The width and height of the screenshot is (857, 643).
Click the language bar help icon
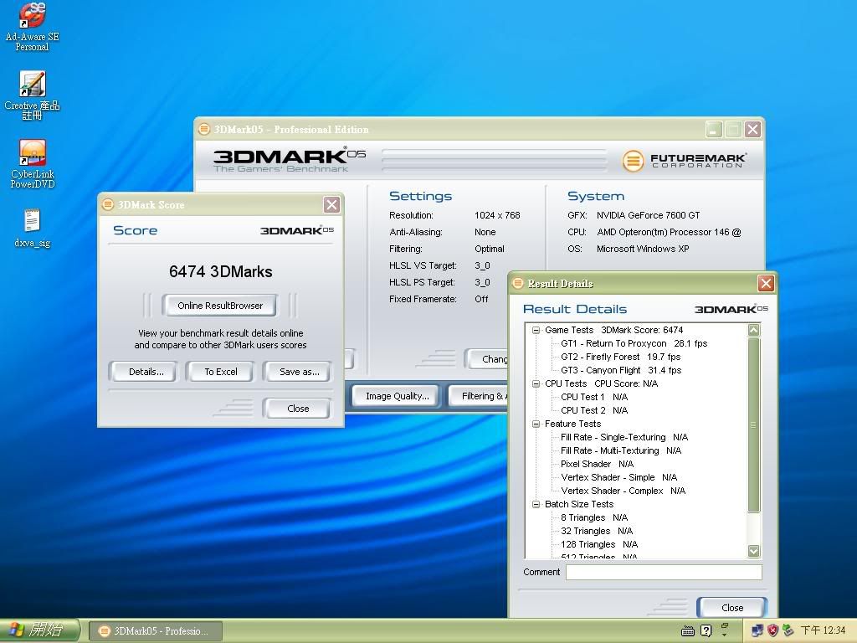click(706, 630)
